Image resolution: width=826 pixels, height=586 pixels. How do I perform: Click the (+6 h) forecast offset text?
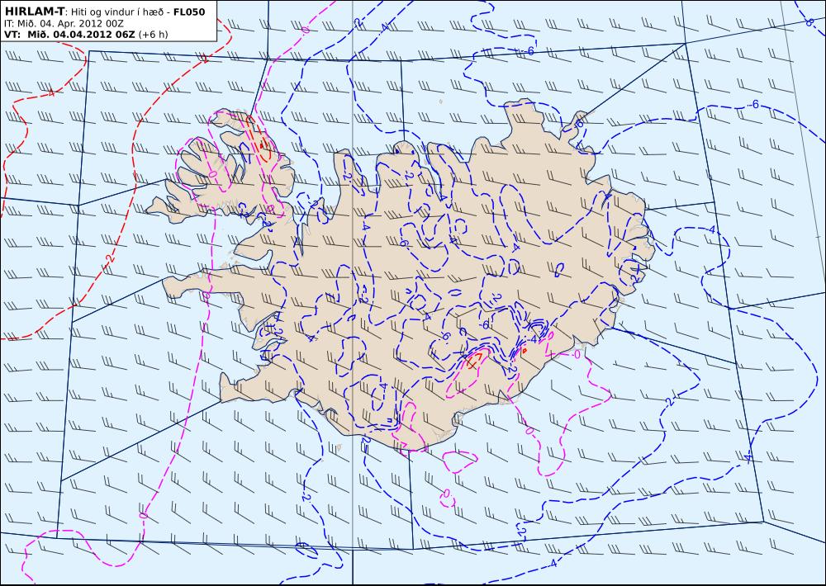click(153, 34)
